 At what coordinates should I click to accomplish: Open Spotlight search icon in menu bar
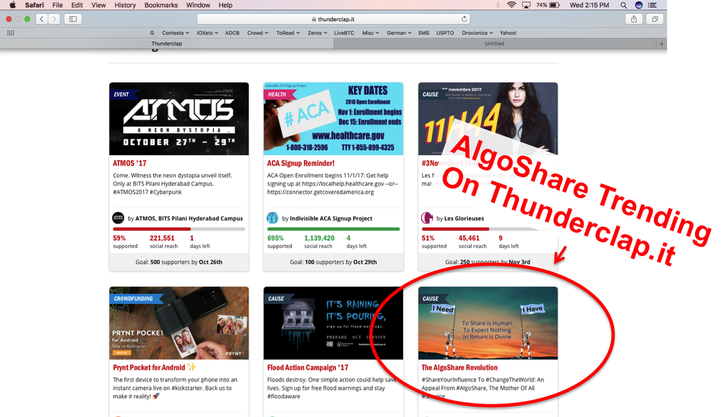coord(624,5)
